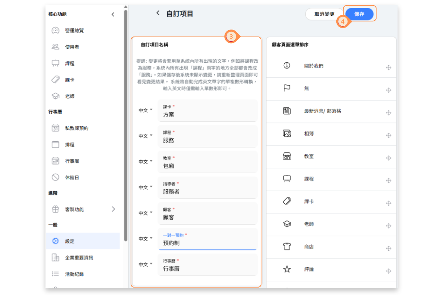The width and height of the screenshot is (443, 295).
Task: Go back using the arrow beside 自訂項目
Action: (x=158, y=13)
